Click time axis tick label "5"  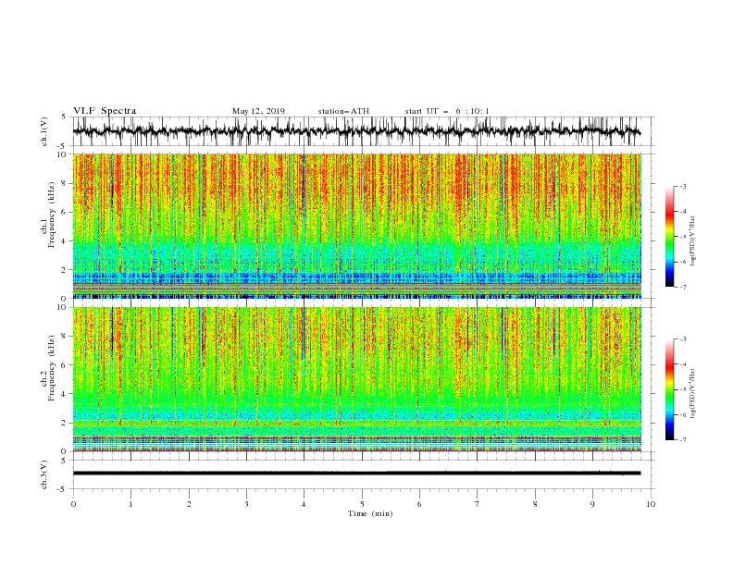pos(362,504)
